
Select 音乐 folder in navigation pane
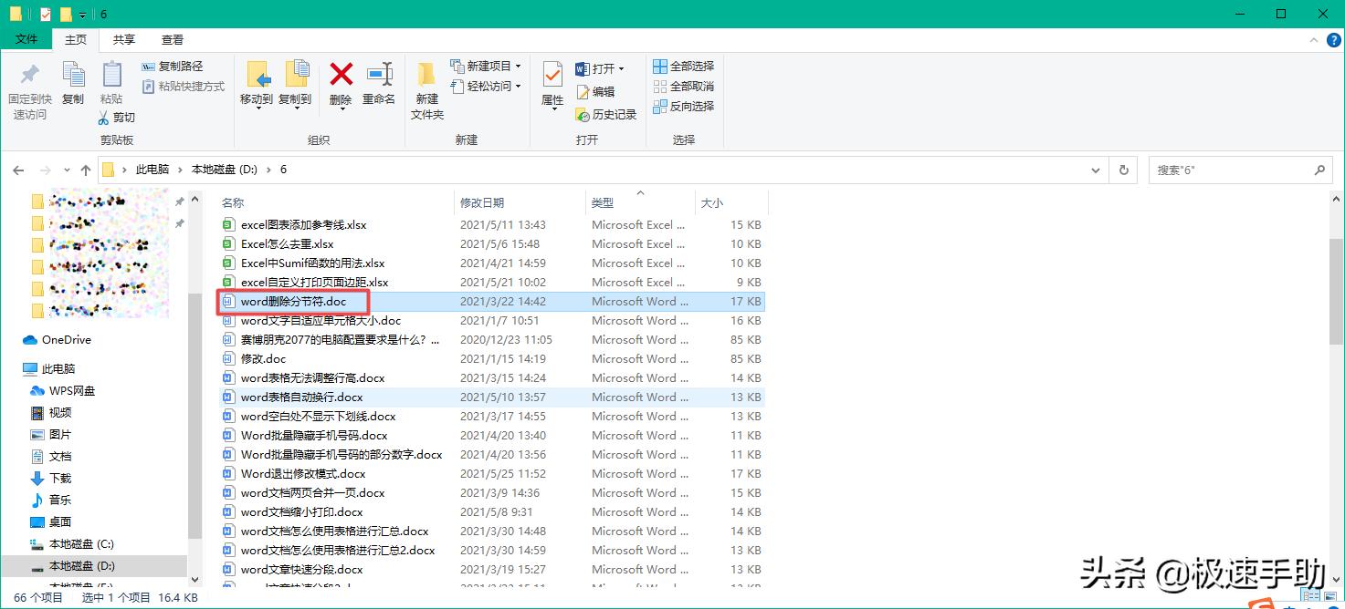[x=50, y=501]
